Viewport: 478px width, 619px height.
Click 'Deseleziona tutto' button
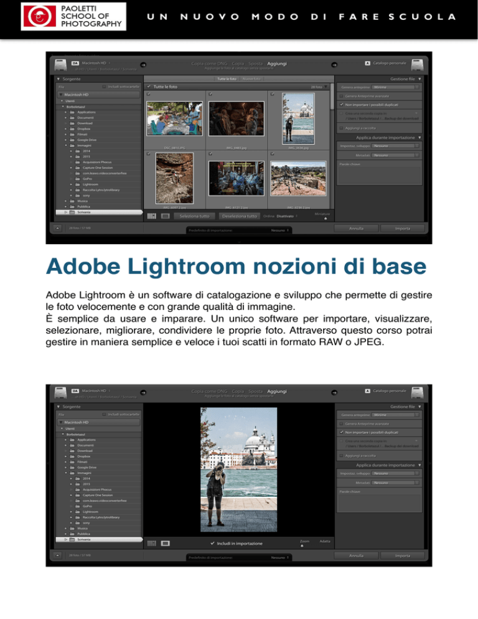(239, 216)
